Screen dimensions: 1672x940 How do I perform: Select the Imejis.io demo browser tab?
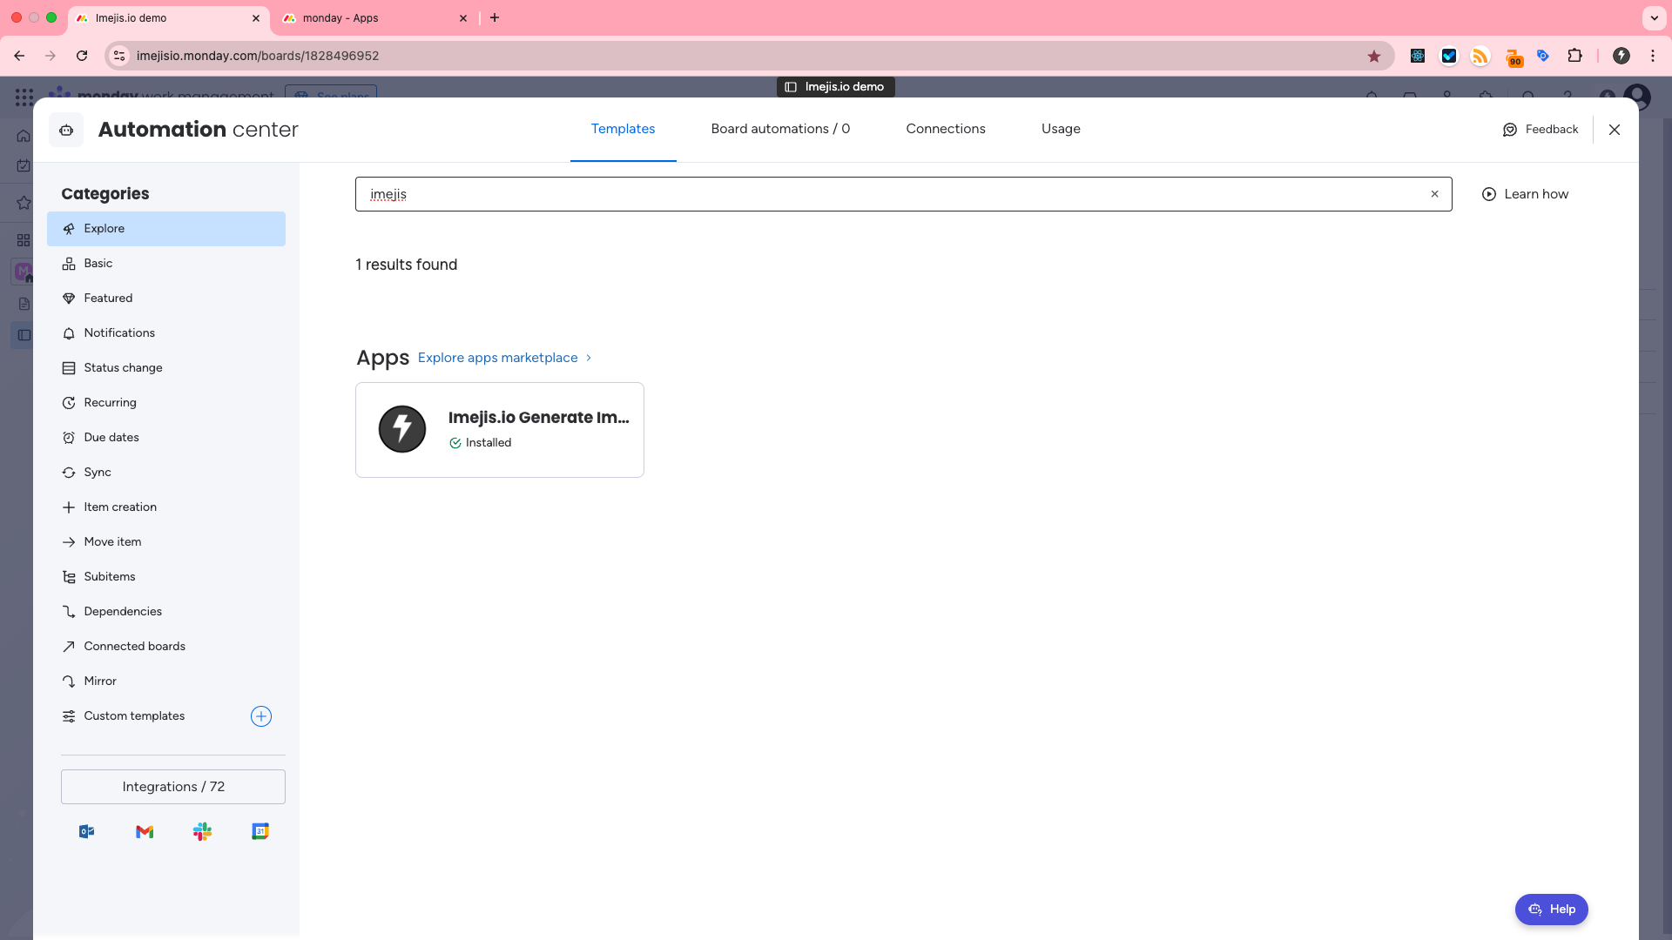coord(167,18)
